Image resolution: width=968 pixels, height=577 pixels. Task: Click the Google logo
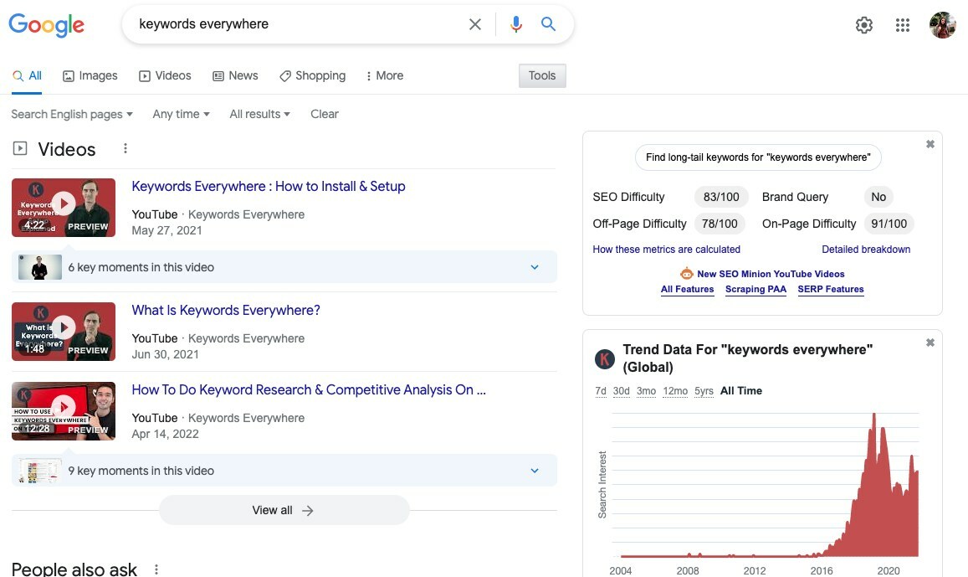[x=46, y=25]
